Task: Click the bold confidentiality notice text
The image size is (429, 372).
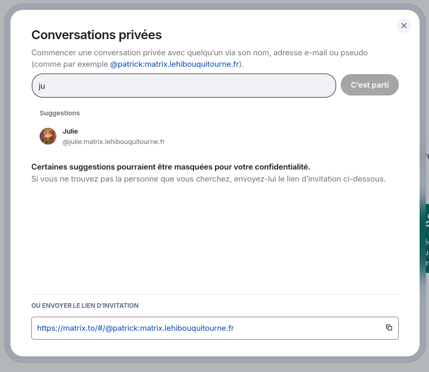Action: point(171,167)
